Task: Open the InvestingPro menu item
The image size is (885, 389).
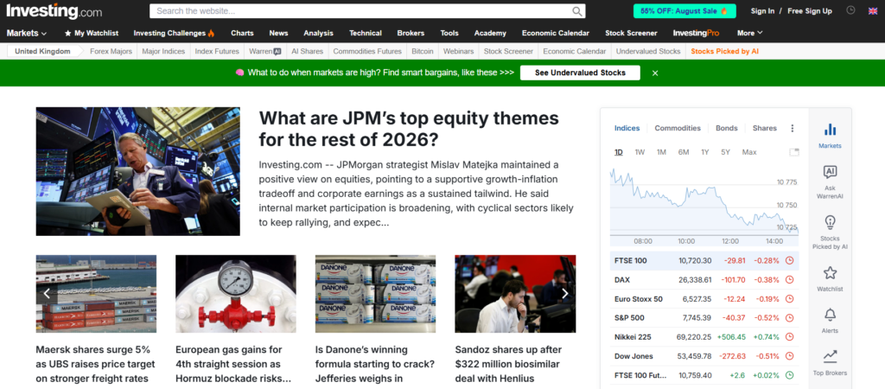Action: (x=696, y=34)
